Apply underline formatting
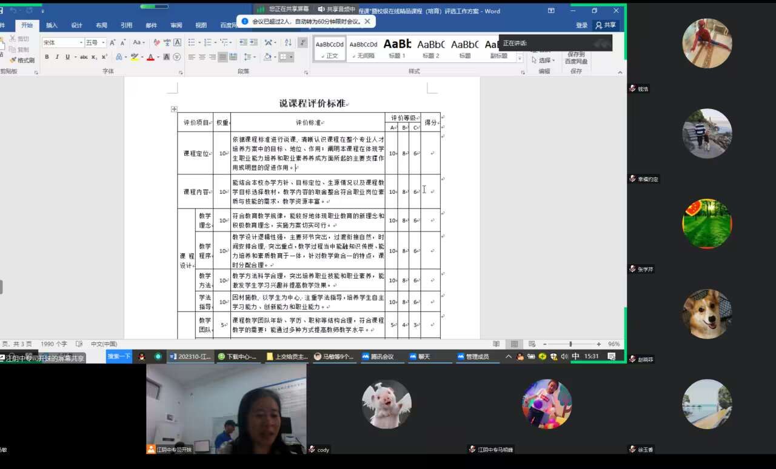776x469 pixels. pos(67,57)
